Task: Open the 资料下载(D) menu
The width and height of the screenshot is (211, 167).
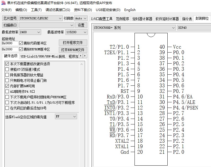Action: (x=83, y=10)
